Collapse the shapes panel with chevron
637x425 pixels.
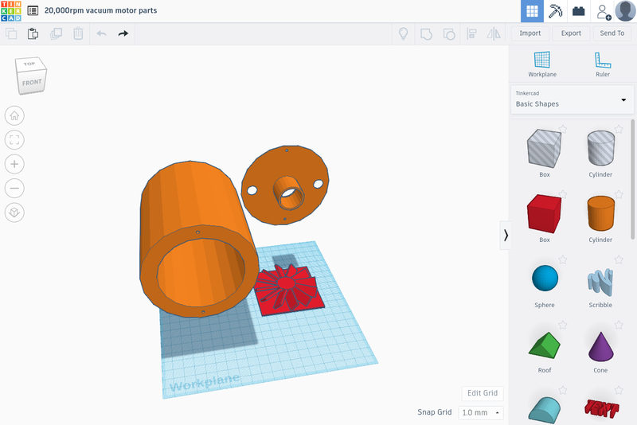(506, 235)
